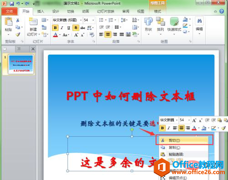Click the Help question mark icon
228x180 pixels.
222,11
